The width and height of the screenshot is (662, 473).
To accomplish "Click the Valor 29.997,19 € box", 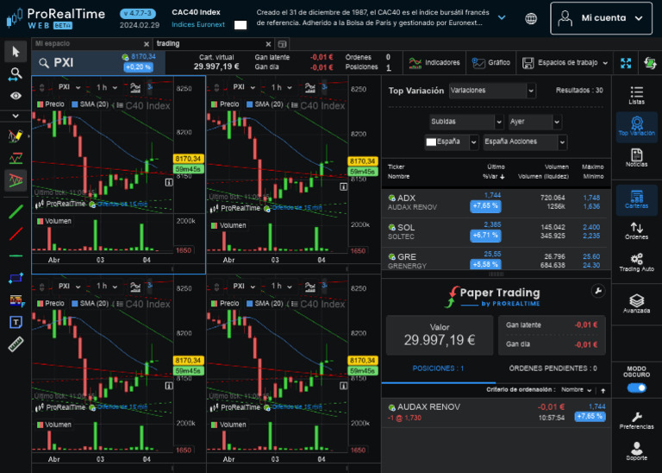I will coord(440,335).
